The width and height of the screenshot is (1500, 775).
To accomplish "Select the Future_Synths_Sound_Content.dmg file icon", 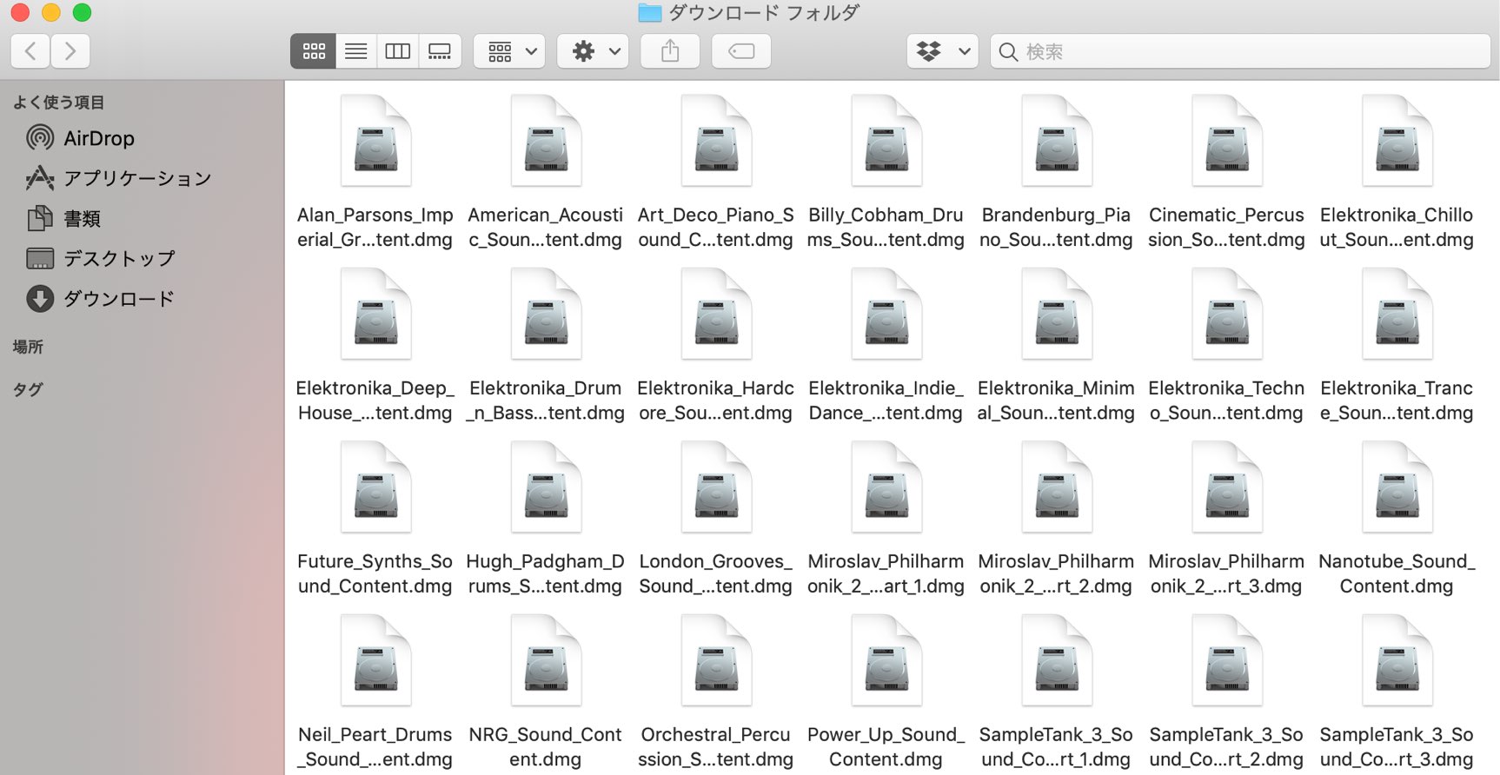I will coord(375,487).
